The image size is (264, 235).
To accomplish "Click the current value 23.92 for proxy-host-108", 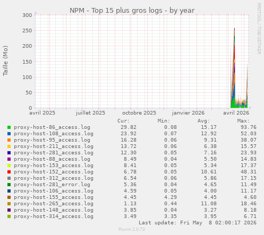I will [129, 134].
